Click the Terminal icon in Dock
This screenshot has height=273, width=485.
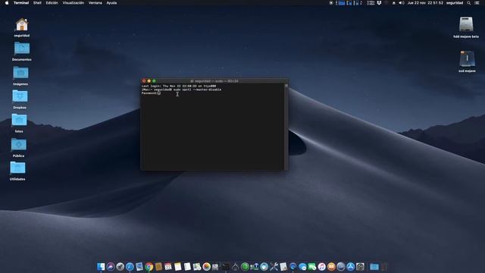pyautogui.click(x=226, y=266)
